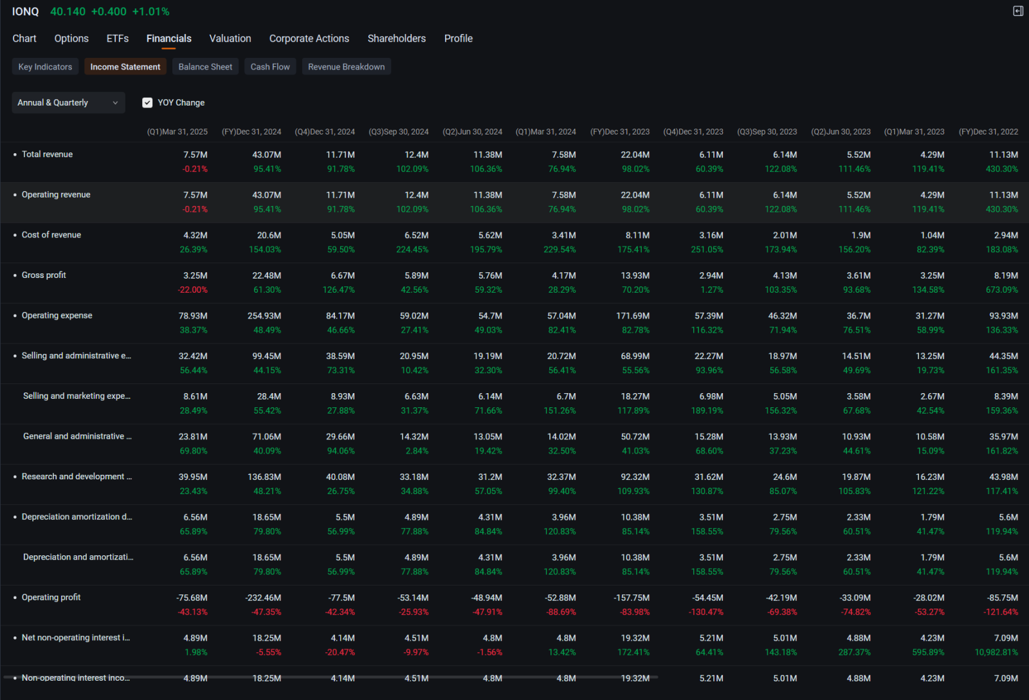Click the (Q2)Jun 30, 2023 column header
Image resolution: width=1029 pixels, height=700 pixels.
841,131
